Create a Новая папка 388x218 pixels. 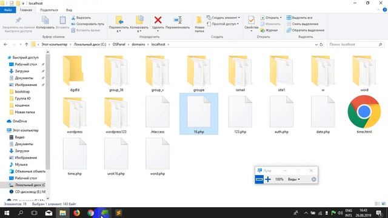[199, 24]
